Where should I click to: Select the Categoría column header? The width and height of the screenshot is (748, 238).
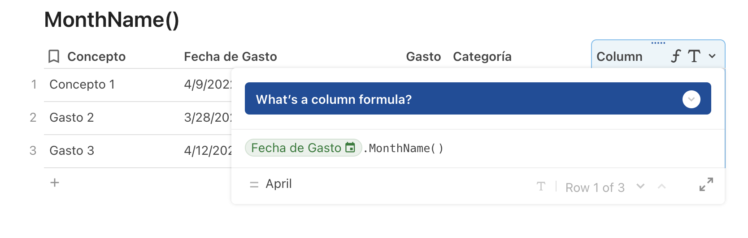click(x=482, y=57)
